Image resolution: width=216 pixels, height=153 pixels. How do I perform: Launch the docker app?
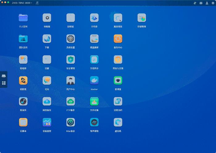pos(94,80)
